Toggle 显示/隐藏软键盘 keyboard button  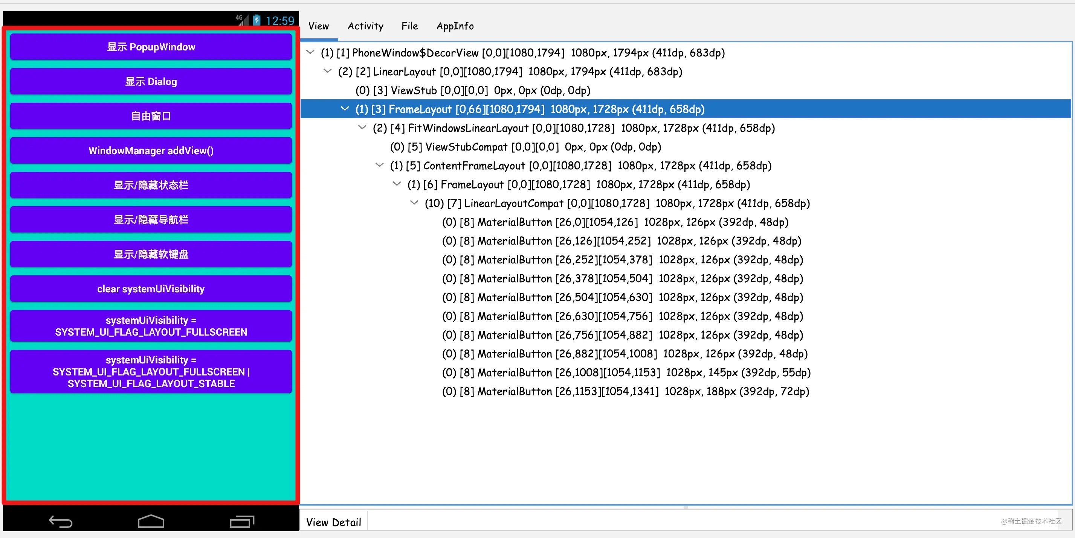(151, 254)
